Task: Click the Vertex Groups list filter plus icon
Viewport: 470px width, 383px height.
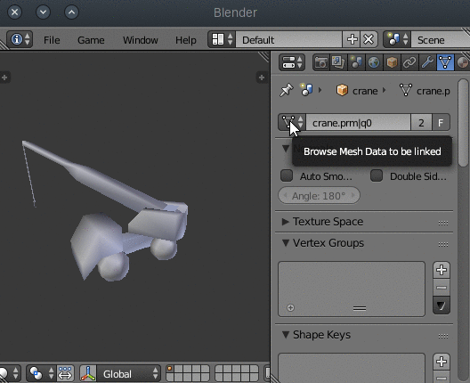Action: [290, 307]
